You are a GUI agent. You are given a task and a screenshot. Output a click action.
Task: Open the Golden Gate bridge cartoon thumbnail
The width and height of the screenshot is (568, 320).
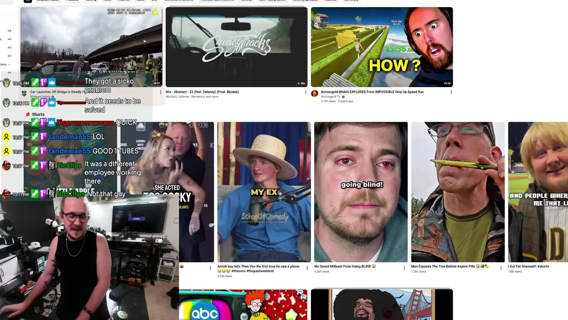[382, 304]
